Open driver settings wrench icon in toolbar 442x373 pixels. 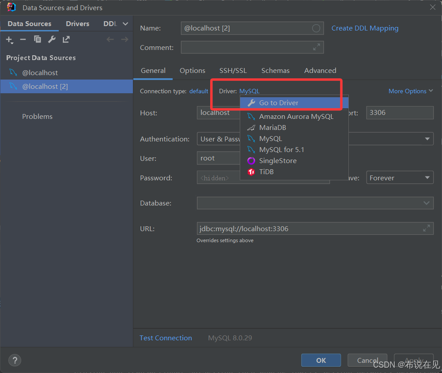click(x=52, y=39)
